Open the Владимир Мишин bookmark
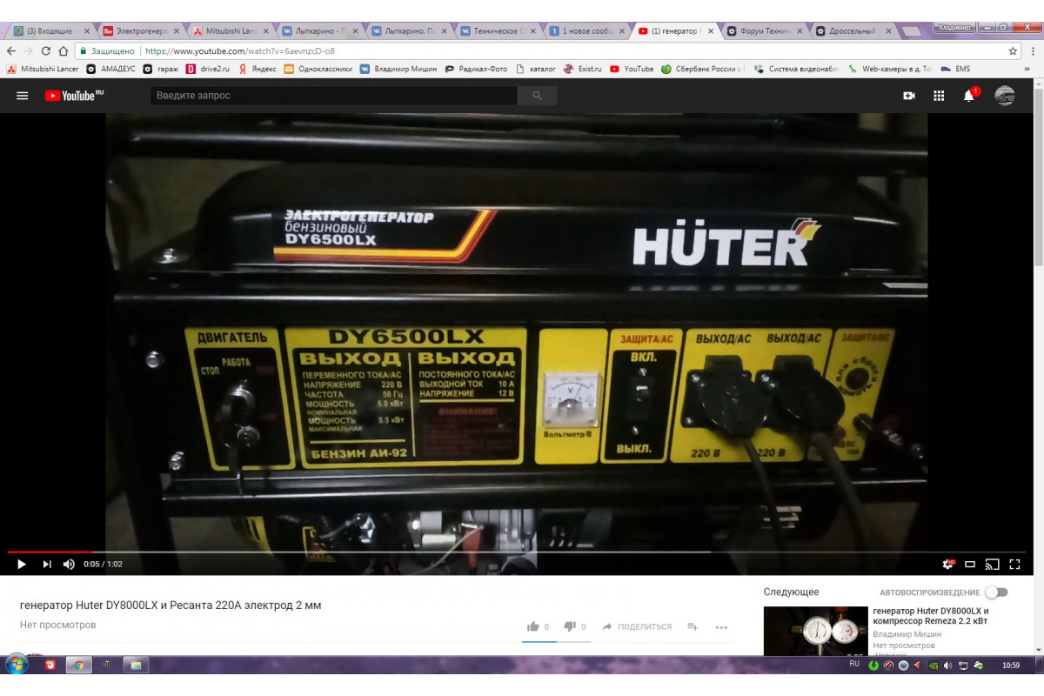This screenshot has height=696, width=1044. (398, 69)
